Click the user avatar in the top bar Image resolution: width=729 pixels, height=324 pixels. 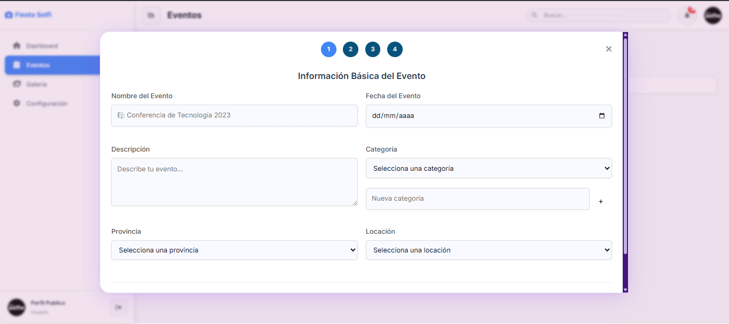pos(713,15)
